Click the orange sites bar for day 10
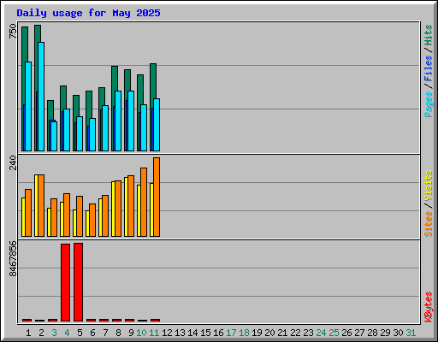The image size is (438, 342). (x=144, y=202)
